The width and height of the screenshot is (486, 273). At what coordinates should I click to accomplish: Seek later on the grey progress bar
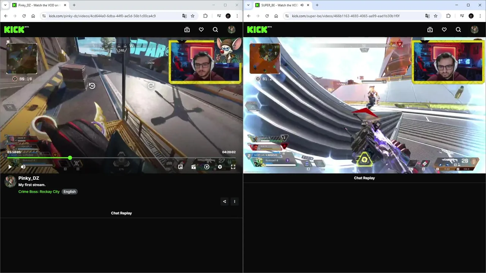click(154, 158)
